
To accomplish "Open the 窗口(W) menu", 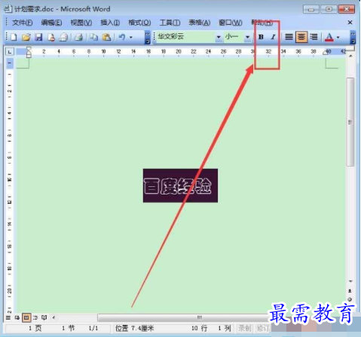I will click(231, 23).
